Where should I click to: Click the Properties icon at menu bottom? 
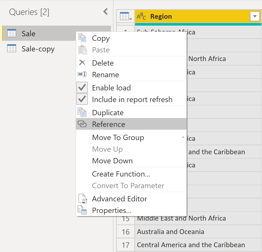coord(82,210)
